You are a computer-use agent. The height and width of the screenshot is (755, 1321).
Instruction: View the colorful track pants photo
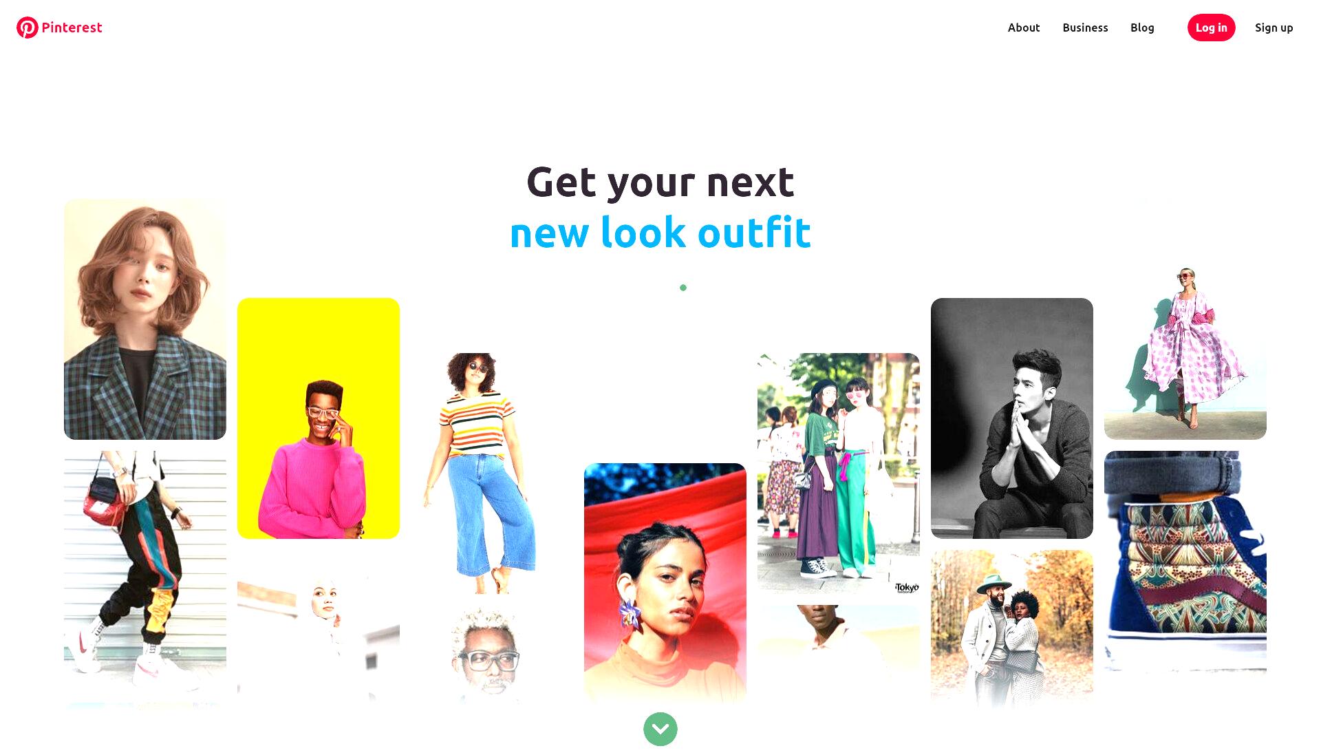(145, 578)
